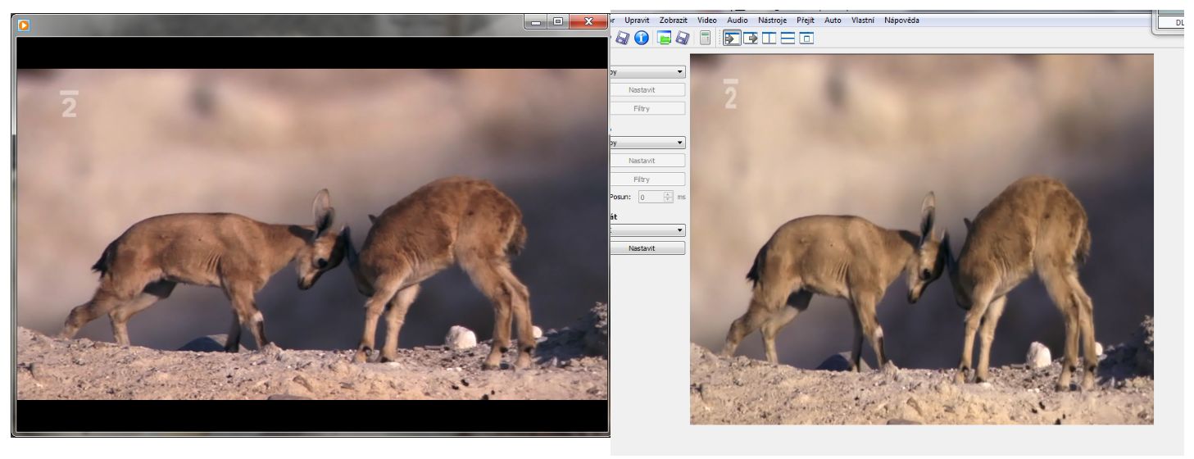Click the Posun spinner arrows
1194x459 pixels.
click(668, 197)
